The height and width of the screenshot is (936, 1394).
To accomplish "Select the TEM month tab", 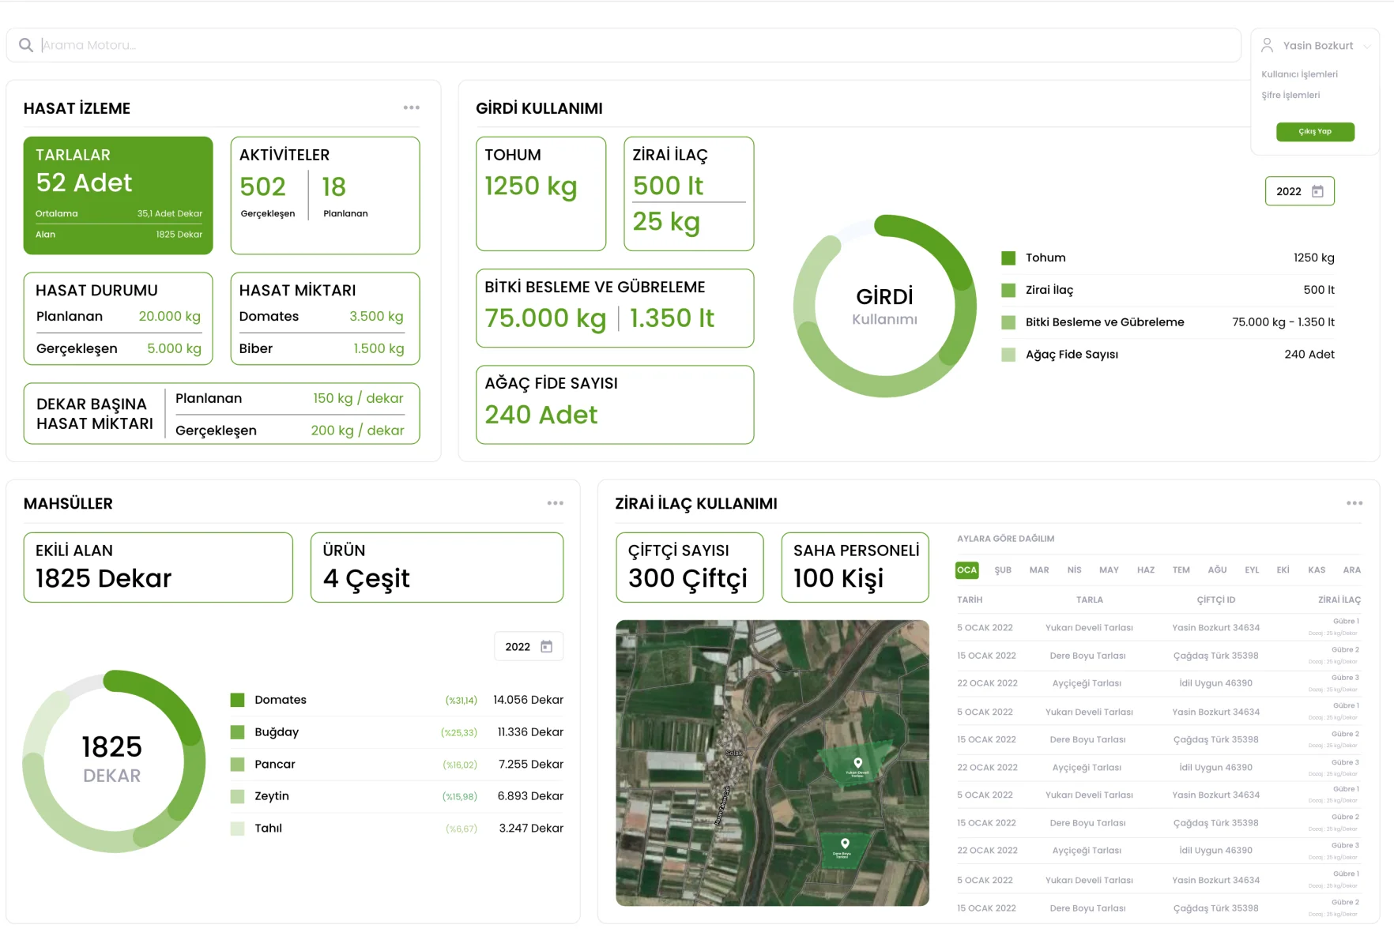I will coord(1181,569).
